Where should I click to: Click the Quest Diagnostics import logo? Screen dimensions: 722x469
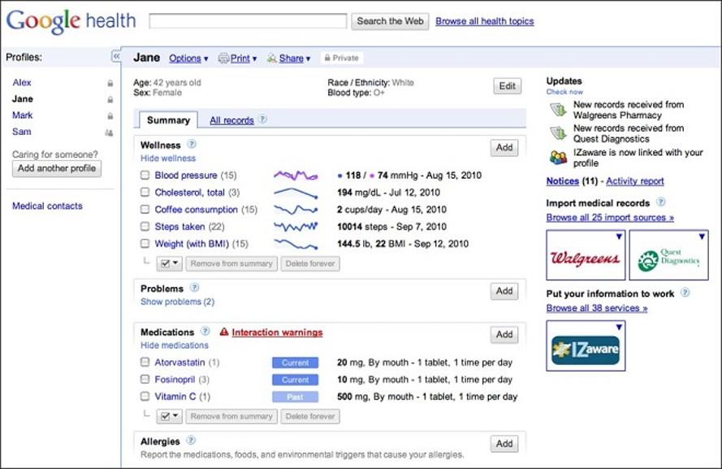tap(668, 255)
